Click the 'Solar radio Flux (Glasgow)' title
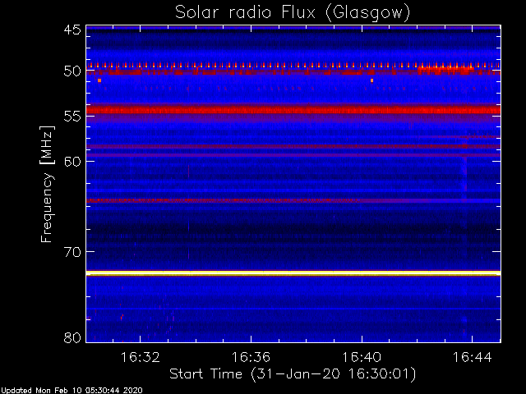 (x=293, y=13)
